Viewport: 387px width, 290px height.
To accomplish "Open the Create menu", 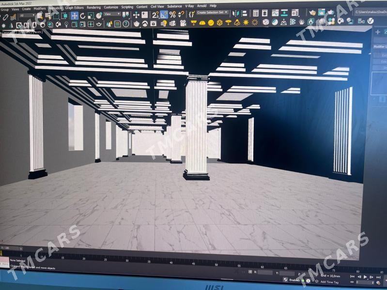I will pos(27,9).
